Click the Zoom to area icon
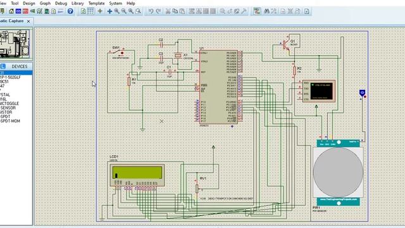The width and height of the screenshot is (405, 228). click(138, 11)
